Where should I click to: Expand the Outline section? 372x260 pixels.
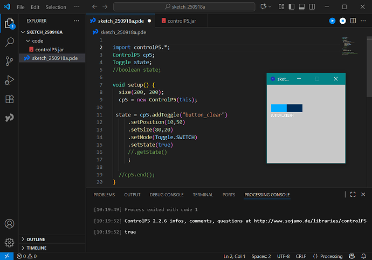[36, 240]
